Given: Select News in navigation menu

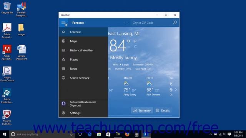Looking at the screenshot, I should coord(83,69).
